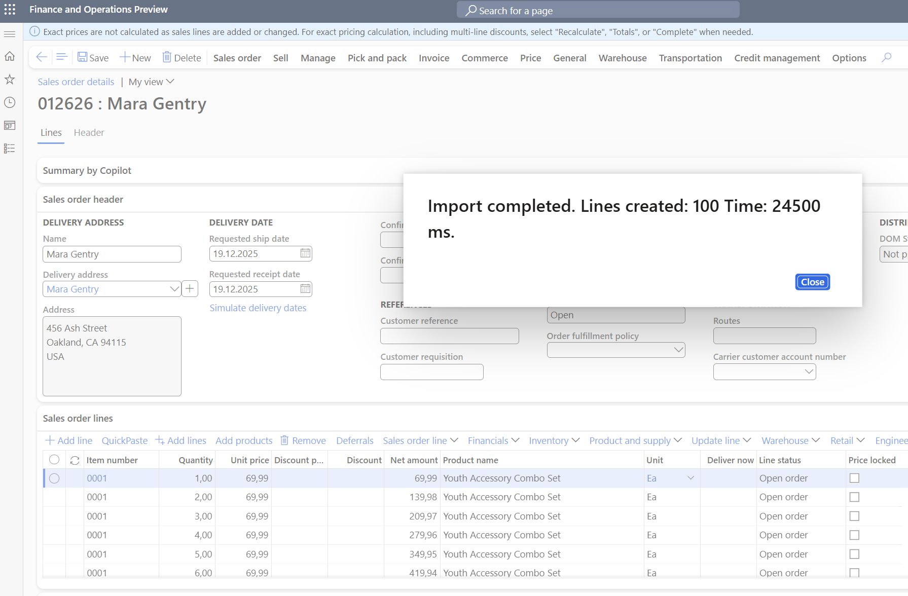The width and height of the screenshot is (908, 596).
Task: Open the app launcher waffle icon
Action: click(10, 10)
